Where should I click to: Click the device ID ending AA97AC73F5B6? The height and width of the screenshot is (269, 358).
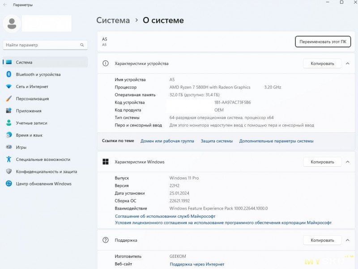pos(232,102)
